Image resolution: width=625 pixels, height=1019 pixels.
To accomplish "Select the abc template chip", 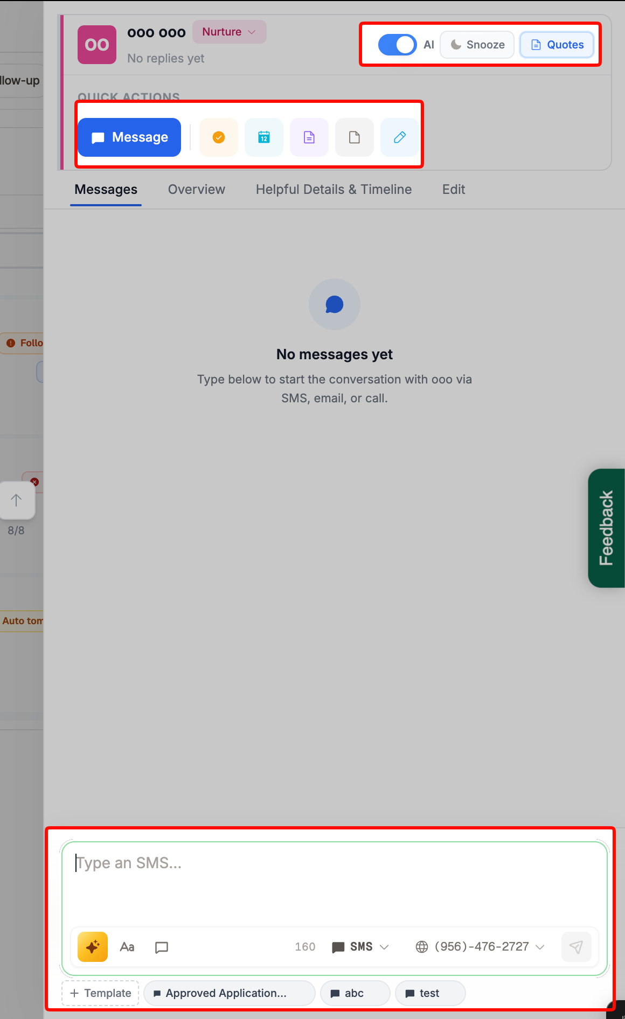I will pyautogui.click(x=355, y=993).
